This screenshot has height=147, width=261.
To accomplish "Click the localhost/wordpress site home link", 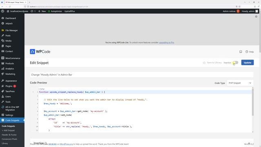I will point(18,11).
